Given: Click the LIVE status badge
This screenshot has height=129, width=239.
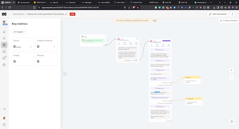Looking at the screenshot, I should [72, 14].
